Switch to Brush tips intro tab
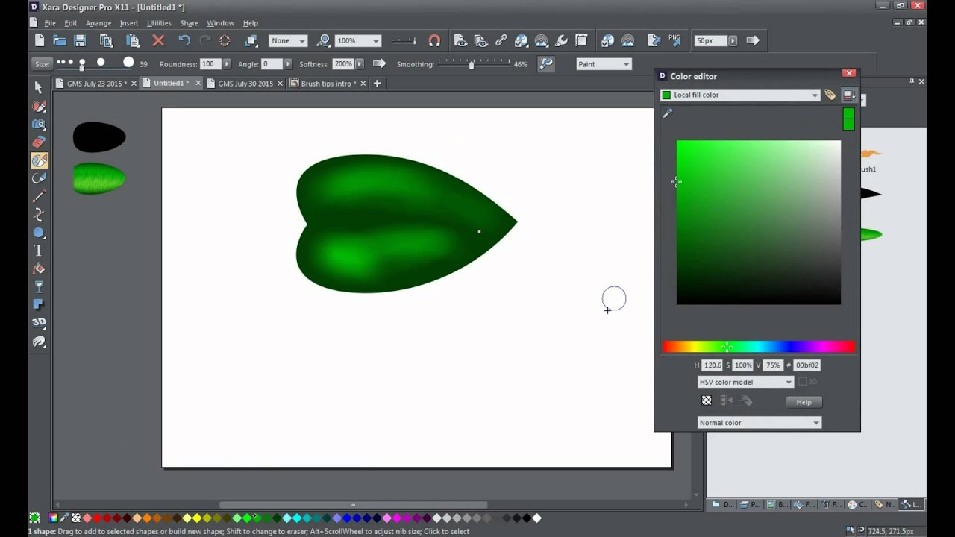This screenshot has width=955, height=537. (x=328, y=84)
